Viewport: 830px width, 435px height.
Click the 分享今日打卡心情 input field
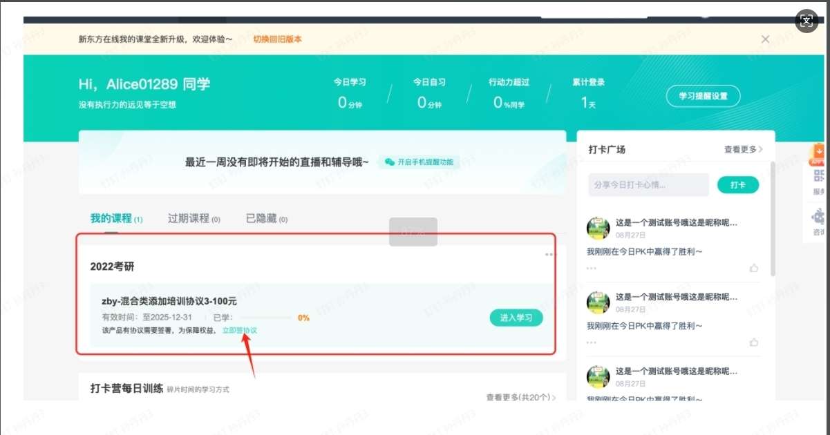pyautogui.click(x=648, y=185)
